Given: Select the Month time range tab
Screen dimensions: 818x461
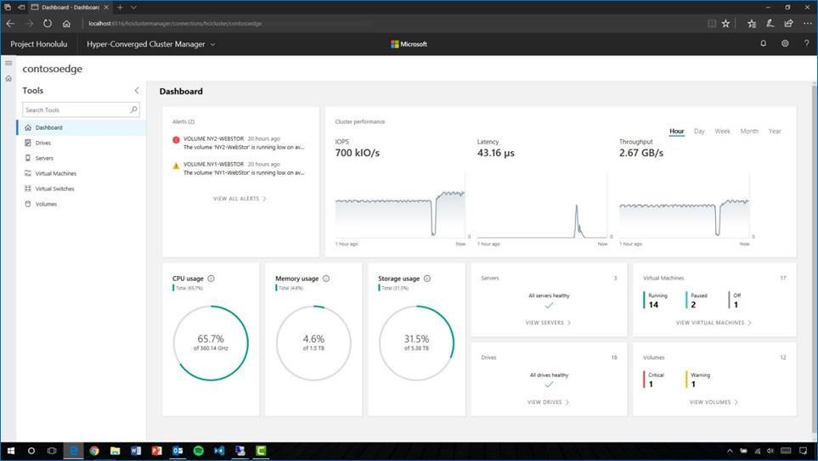Looking at the screenshot, I should click(x=749, y=132).
